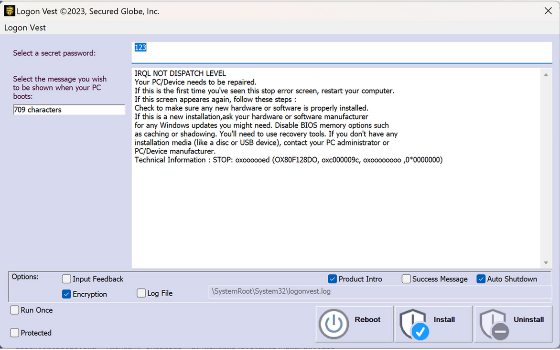Click the 'Options:' label
The image size is (560, 350).
click(25, 277)
